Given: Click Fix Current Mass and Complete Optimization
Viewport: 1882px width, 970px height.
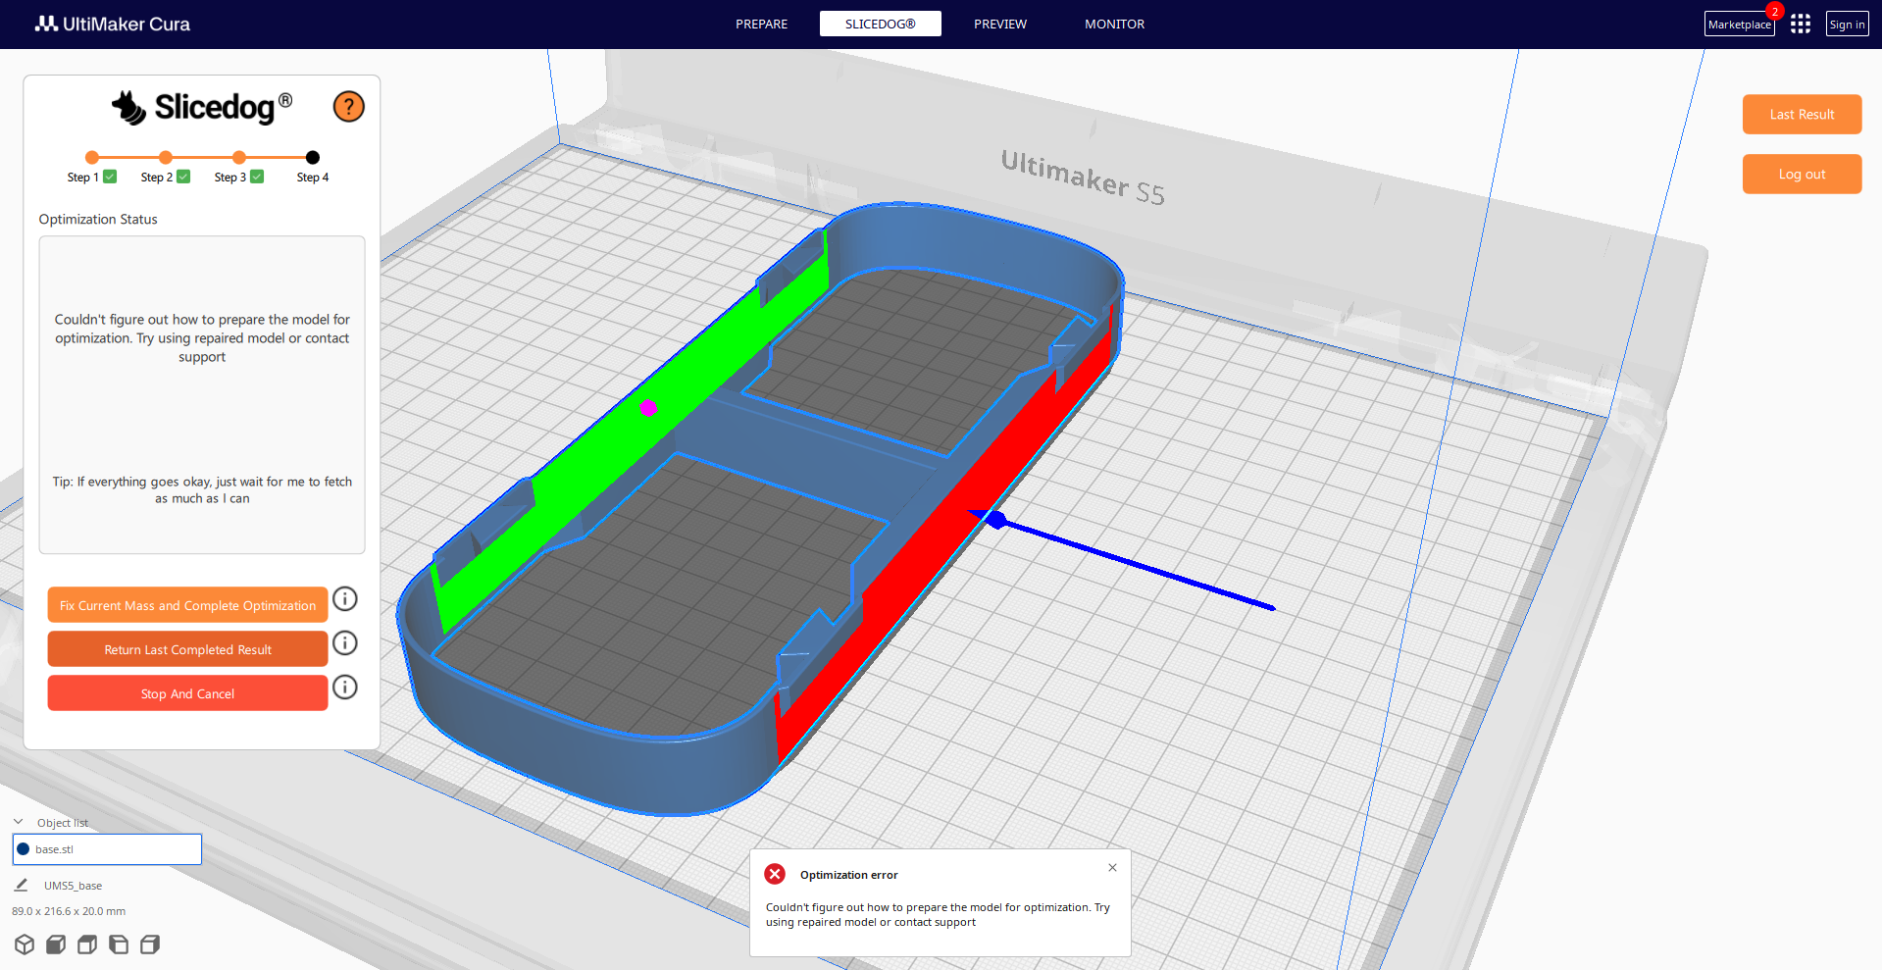Looking at the screenshot, I should (x=187, y=604).
